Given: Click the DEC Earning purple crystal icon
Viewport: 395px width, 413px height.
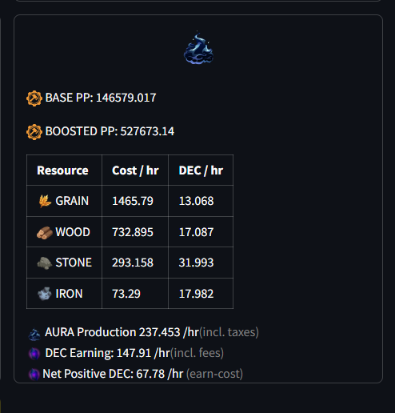Looking at the screenshot, I should tap(34, 354).
